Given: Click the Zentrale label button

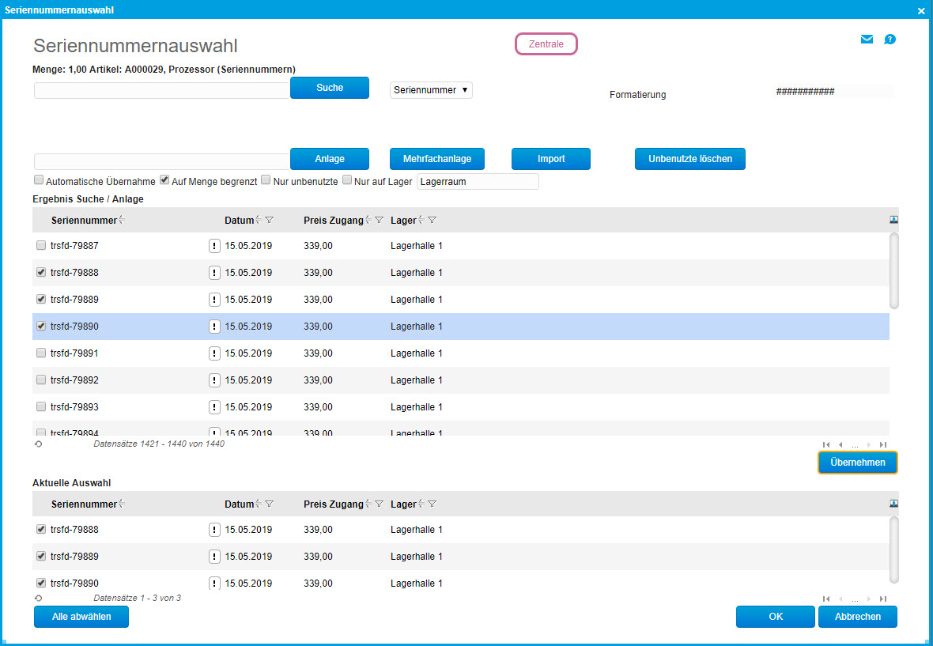Looking at the screenshot, I should (x=546, y=44).
